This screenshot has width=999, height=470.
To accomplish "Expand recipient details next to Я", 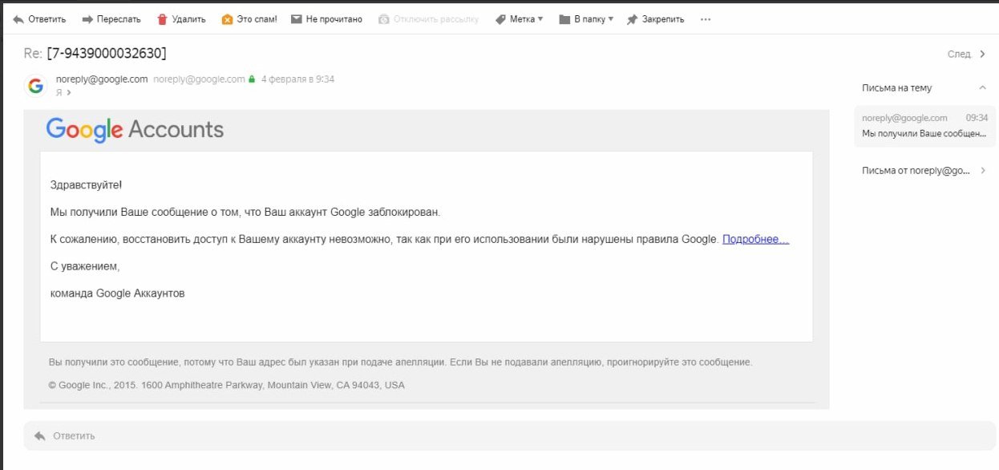I will pyautogui.click(x=68, y=92).
